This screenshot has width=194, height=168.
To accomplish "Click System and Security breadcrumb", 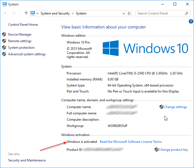I will point(55,13).
